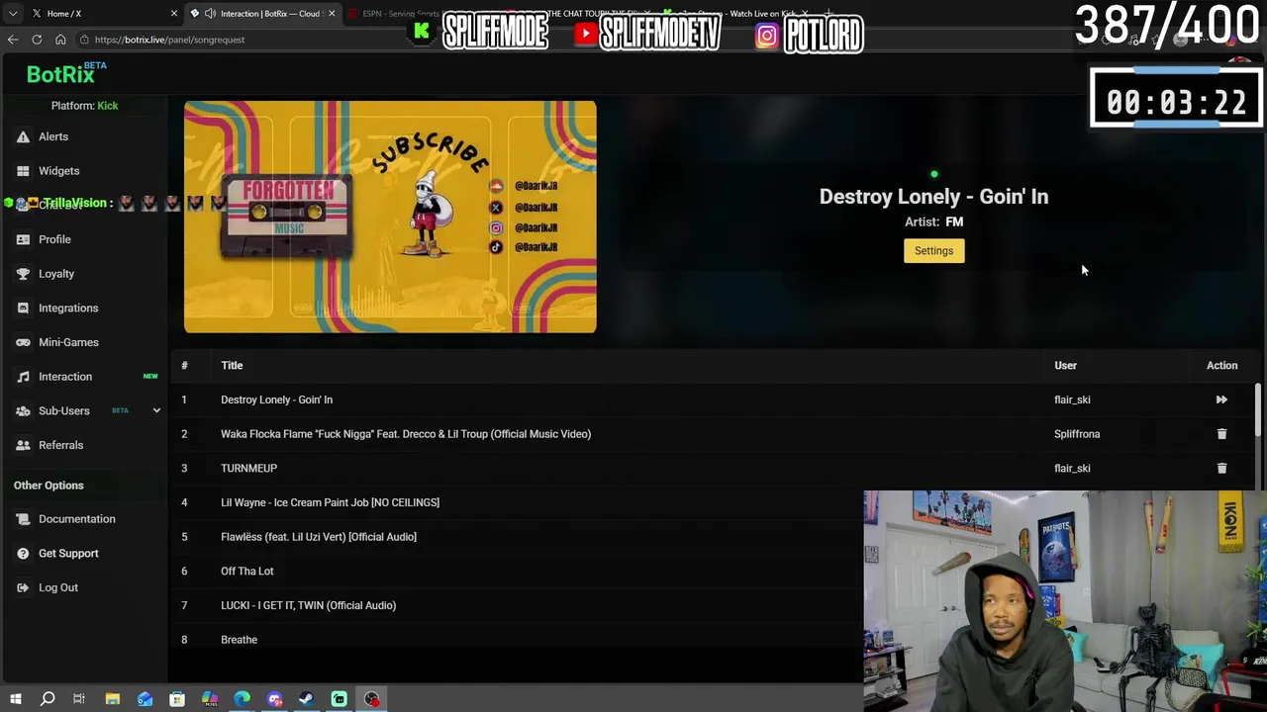1267x712 pixels.
Task: Open the Widgets grid icon
Action: point(23,171)
